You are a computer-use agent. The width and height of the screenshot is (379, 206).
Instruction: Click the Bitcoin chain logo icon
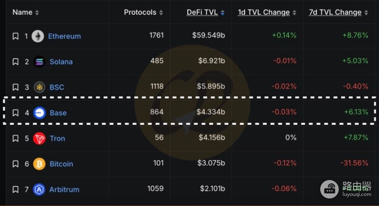[x=39, y=164]
